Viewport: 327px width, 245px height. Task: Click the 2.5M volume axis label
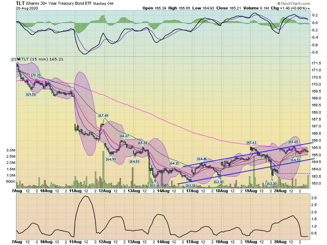tap(11, 157)
